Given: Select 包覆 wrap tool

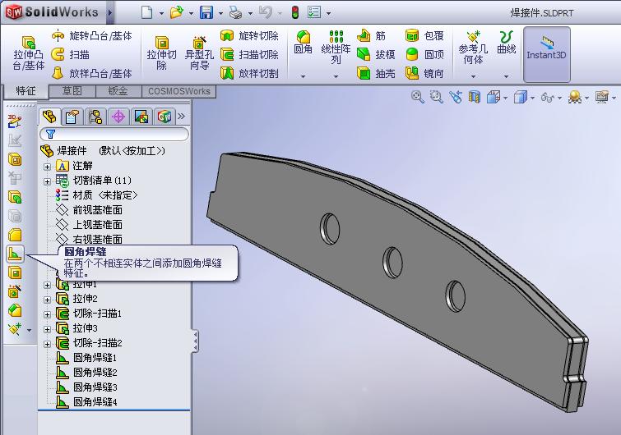Looking at the screenshot, I should pyautogui.click(x=424, y=36).
